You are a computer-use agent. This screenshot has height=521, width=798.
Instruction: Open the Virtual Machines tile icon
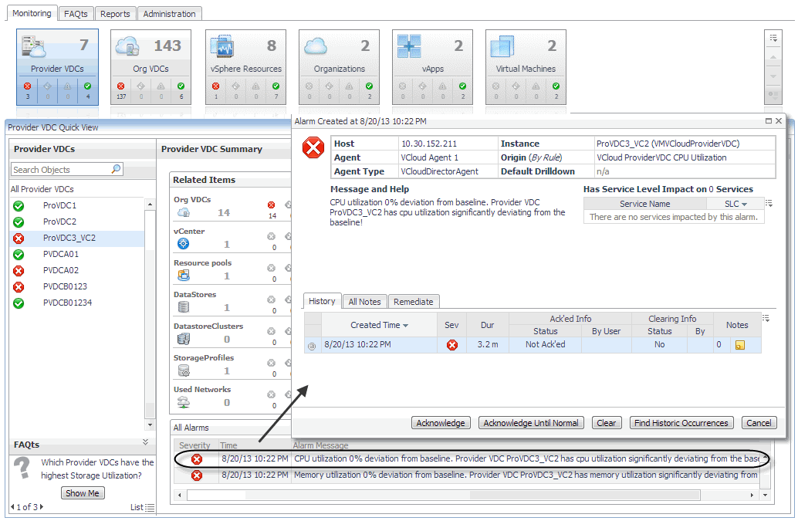click(502, 46)
